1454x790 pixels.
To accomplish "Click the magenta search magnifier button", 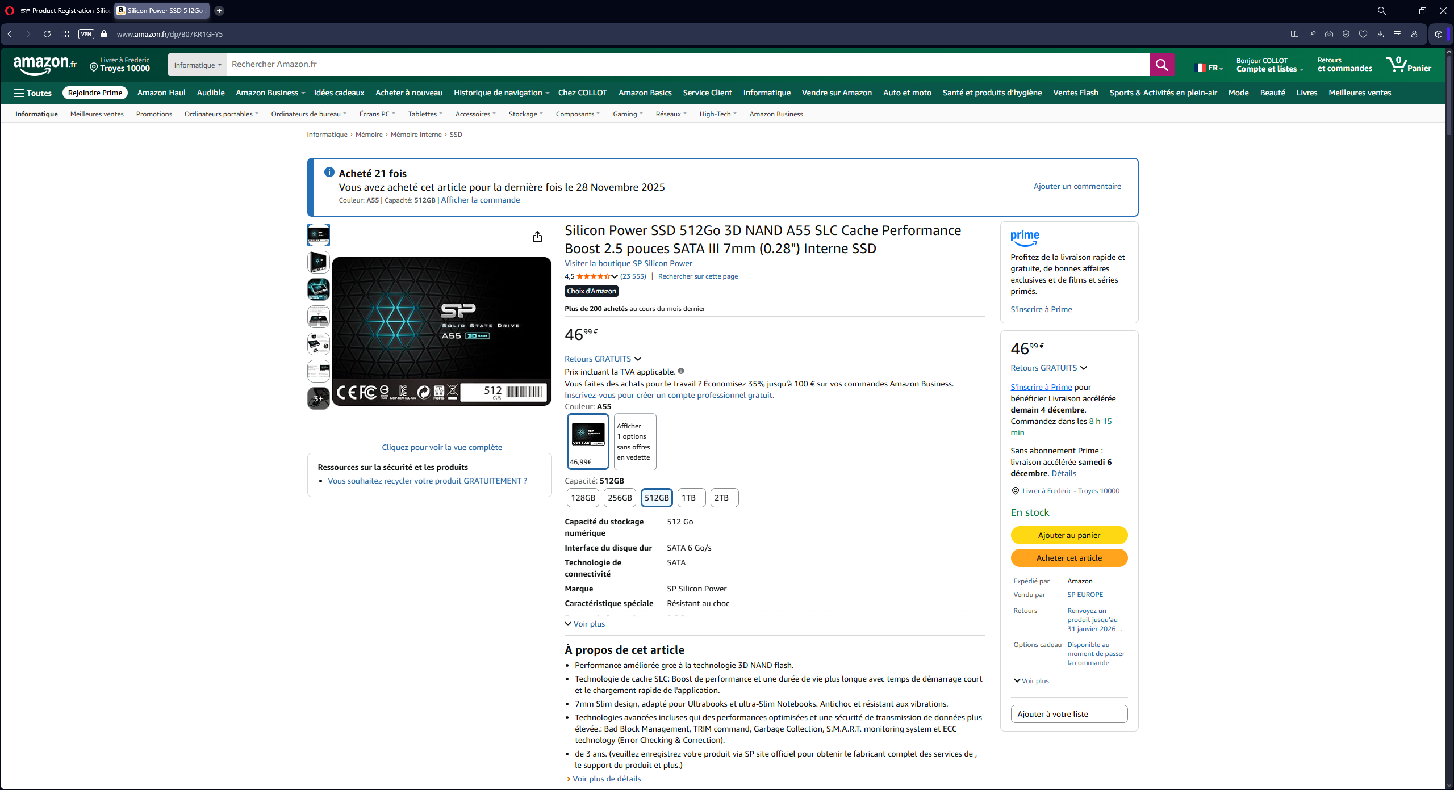I will click(1161, 65).
